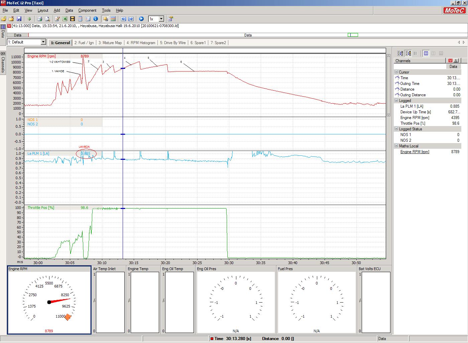Click Throttle Pos graph legend label

pos(41,208)
